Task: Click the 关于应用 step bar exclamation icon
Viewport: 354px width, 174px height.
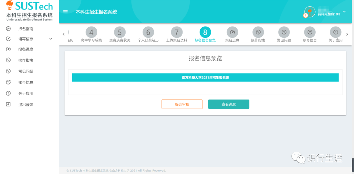Action: [336, 33]
